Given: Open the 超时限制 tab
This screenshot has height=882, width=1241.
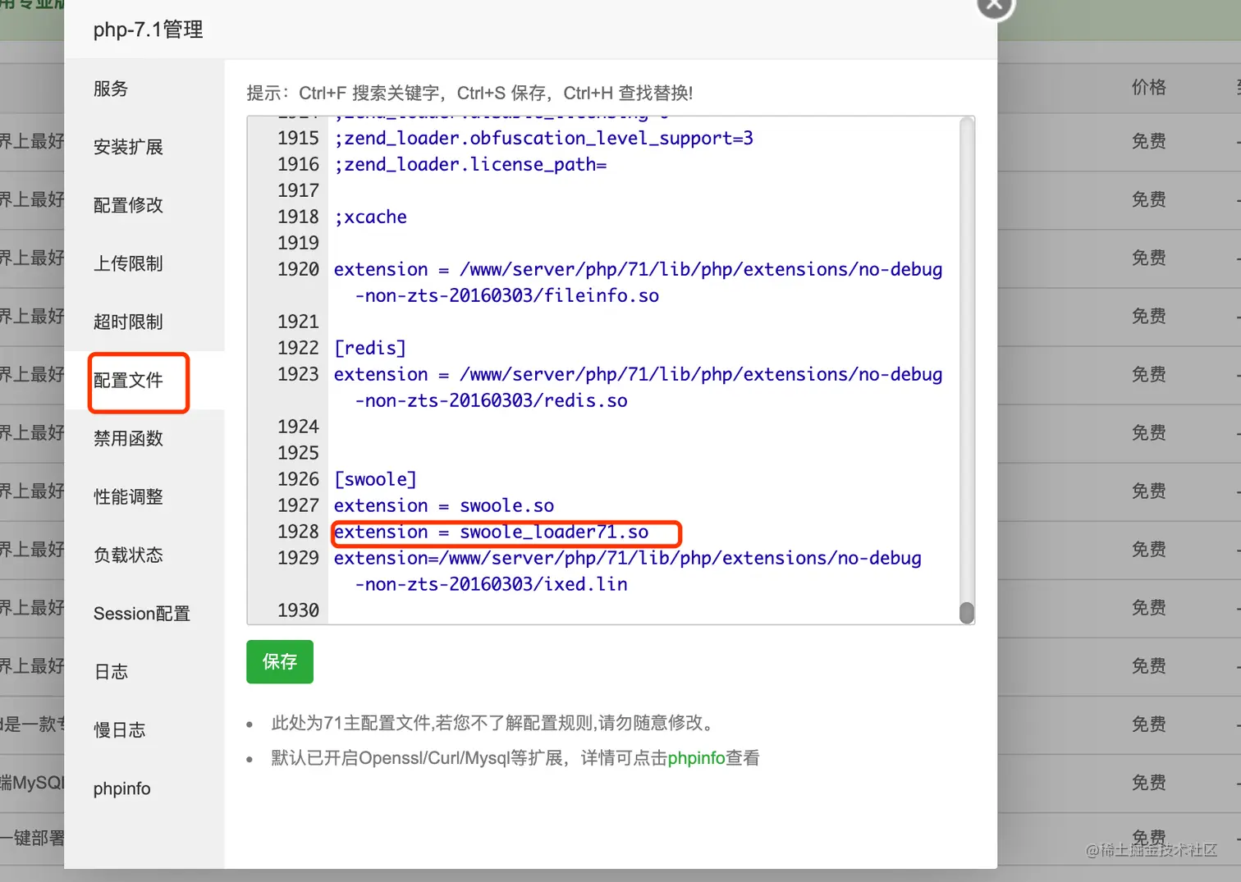Looking at the screenshot, I should coord(128,322).
